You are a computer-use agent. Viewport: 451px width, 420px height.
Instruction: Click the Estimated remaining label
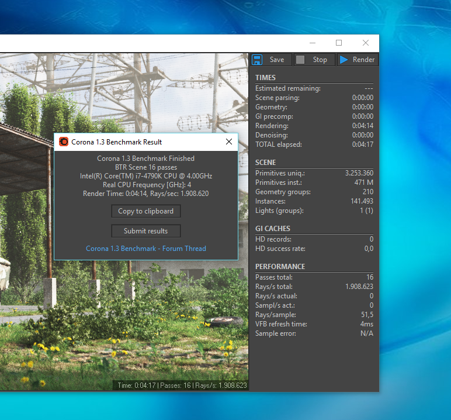(288, 88)
